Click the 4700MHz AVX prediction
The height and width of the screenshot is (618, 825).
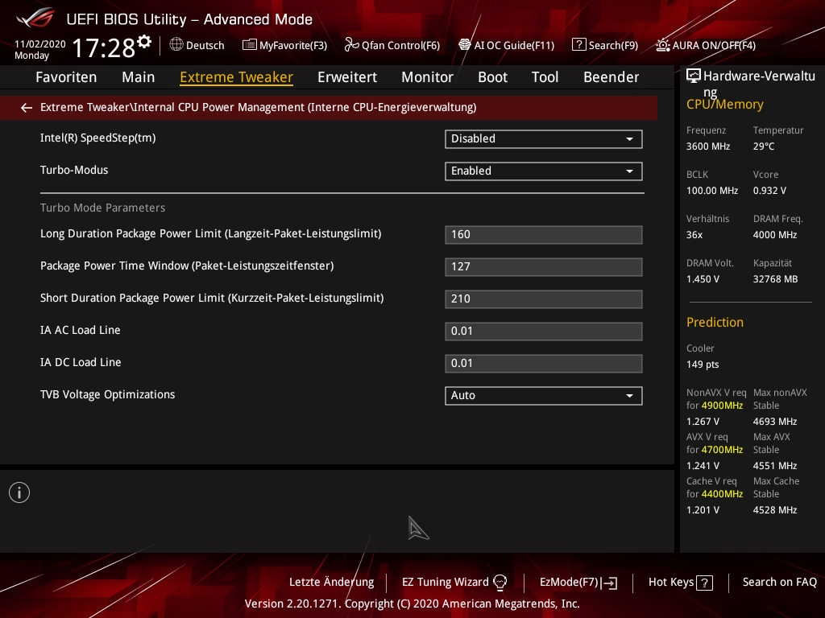tap(722, 450)
